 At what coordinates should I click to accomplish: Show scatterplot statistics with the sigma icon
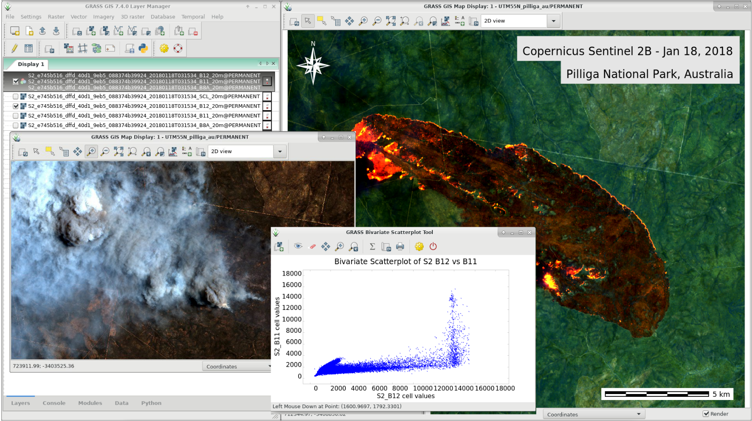pyautogui.click(x=372, y=247)
